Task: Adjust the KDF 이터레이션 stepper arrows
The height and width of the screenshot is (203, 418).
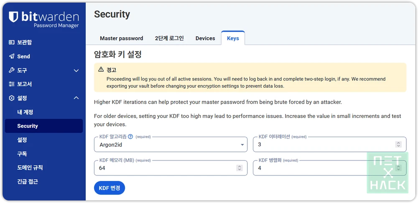Action: pyautogui.click(x=398, y=145)
